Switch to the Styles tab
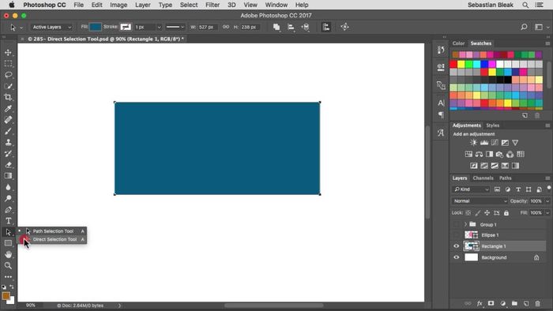 tap(493, 126)
